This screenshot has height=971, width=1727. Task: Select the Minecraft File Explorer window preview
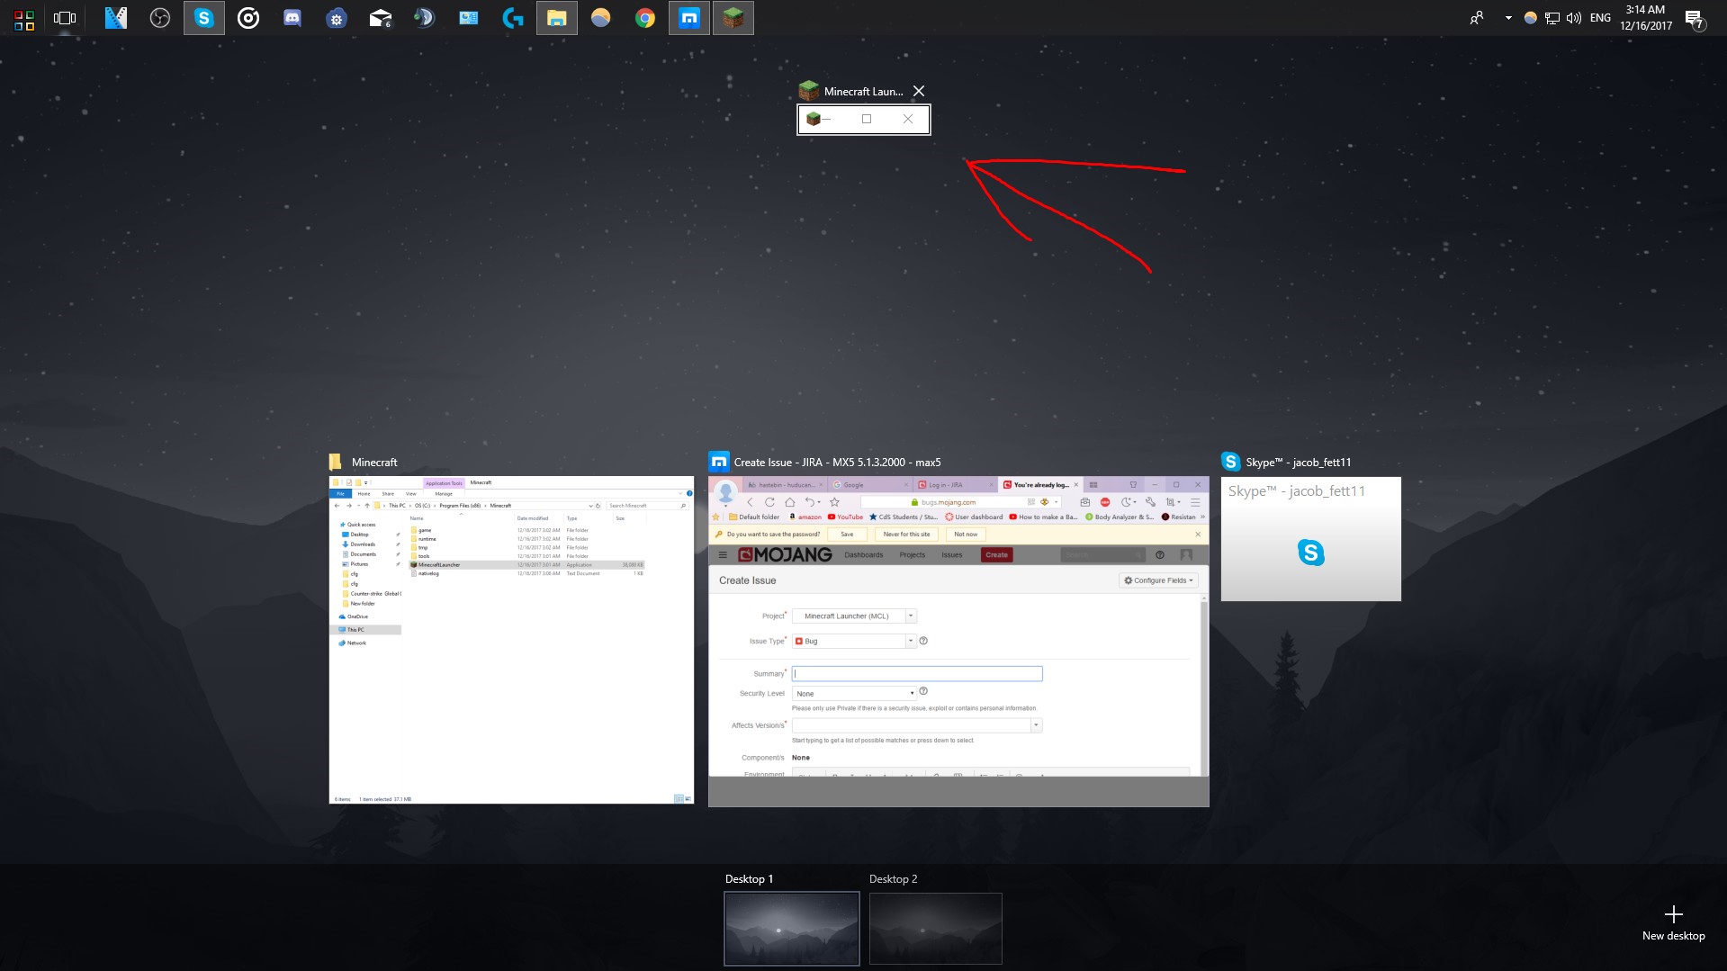click(511, 639)
